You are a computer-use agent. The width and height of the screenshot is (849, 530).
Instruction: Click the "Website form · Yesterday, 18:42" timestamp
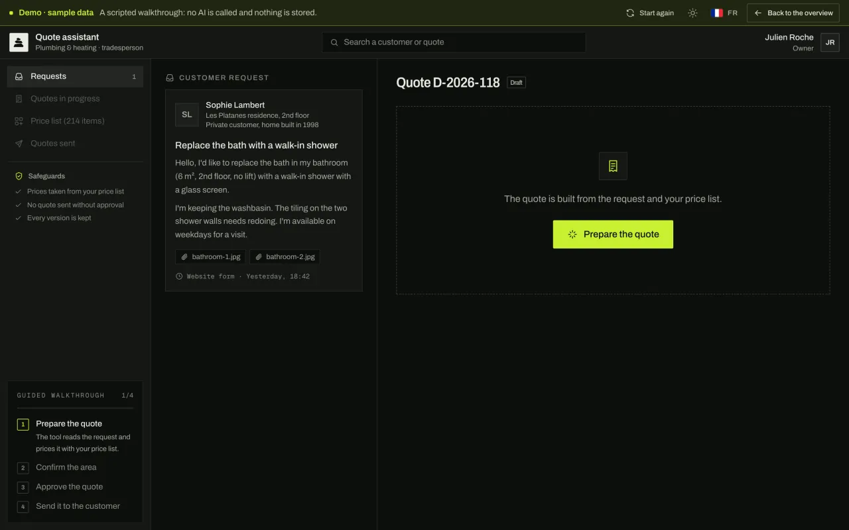(x=248, y=276)
